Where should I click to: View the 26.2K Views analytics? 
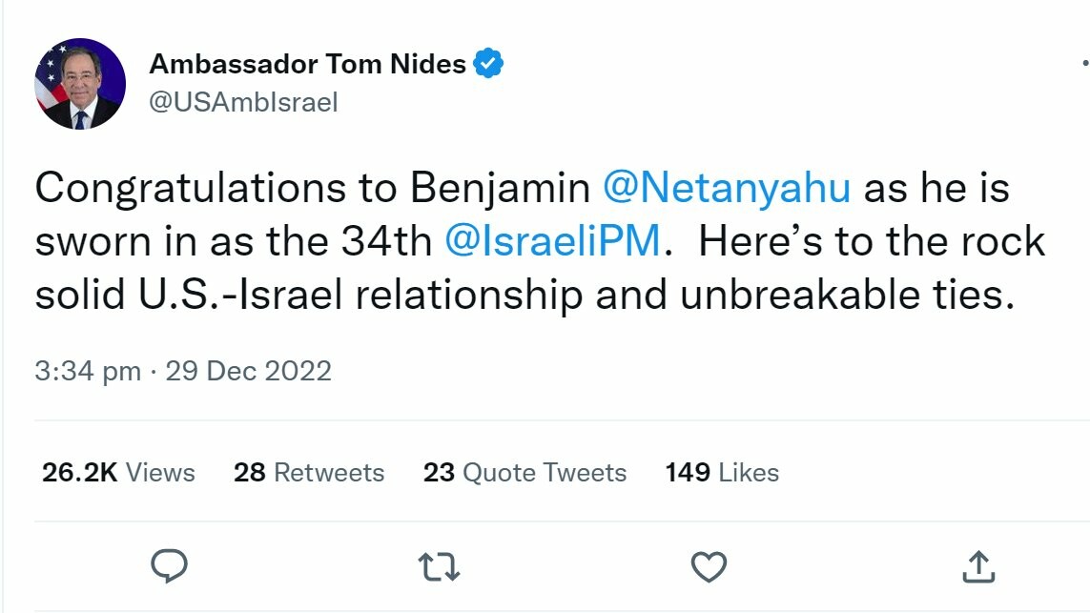point(118,472)
